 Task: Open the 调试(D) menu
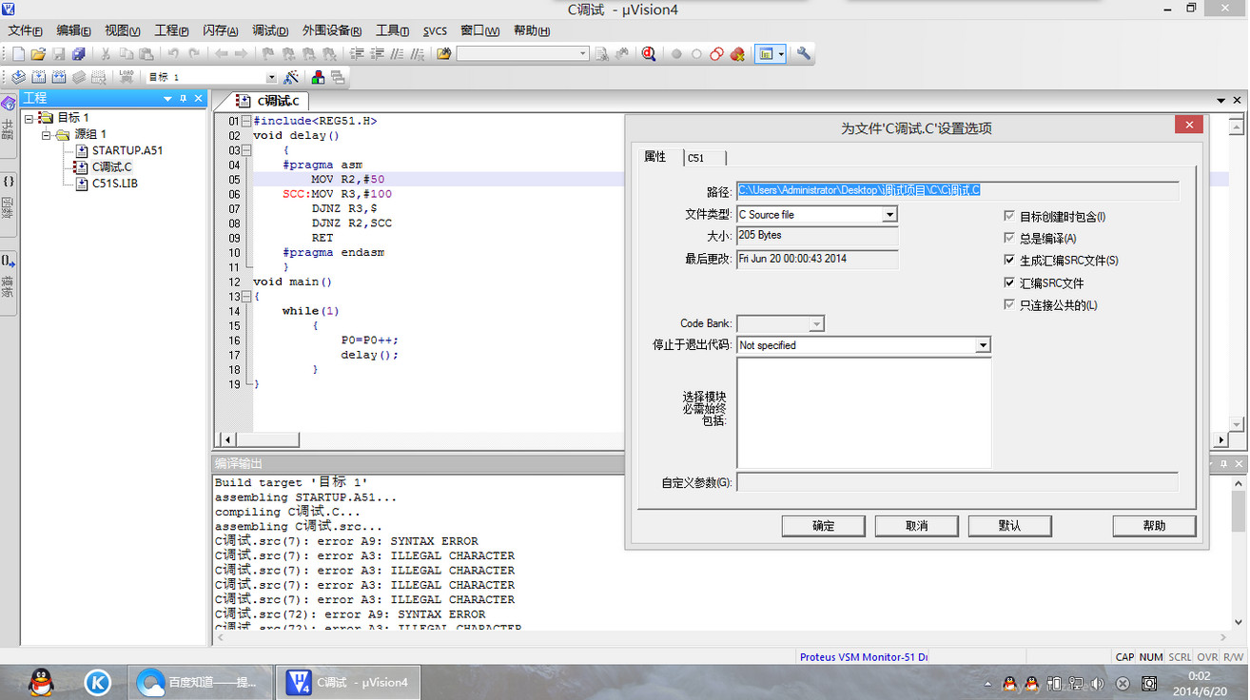[x=269, y=29]
